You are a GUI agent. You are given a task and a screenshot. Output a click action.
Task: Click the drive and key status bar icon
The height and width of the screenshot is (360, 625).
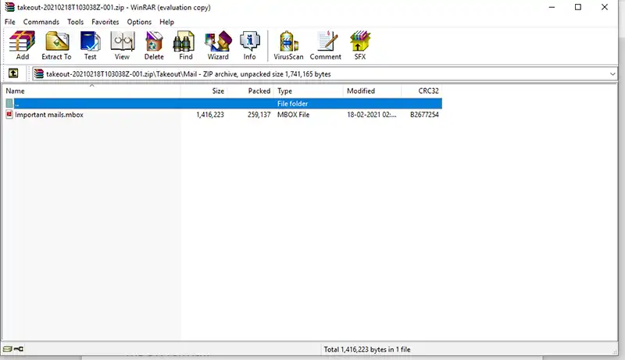point(13,349)
